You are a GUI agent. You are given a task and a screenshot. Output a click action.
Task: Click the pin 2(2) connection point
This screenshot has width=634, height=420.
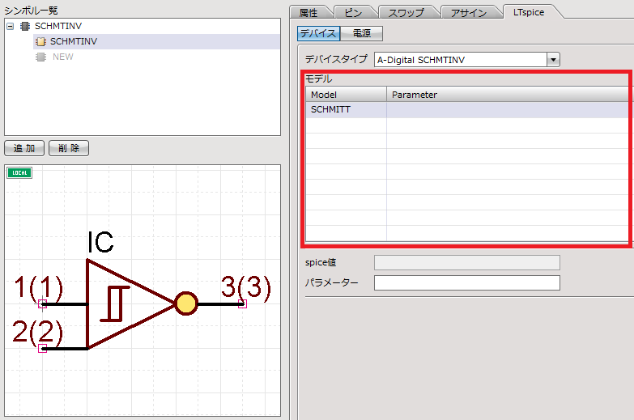[x=42, y=349]
